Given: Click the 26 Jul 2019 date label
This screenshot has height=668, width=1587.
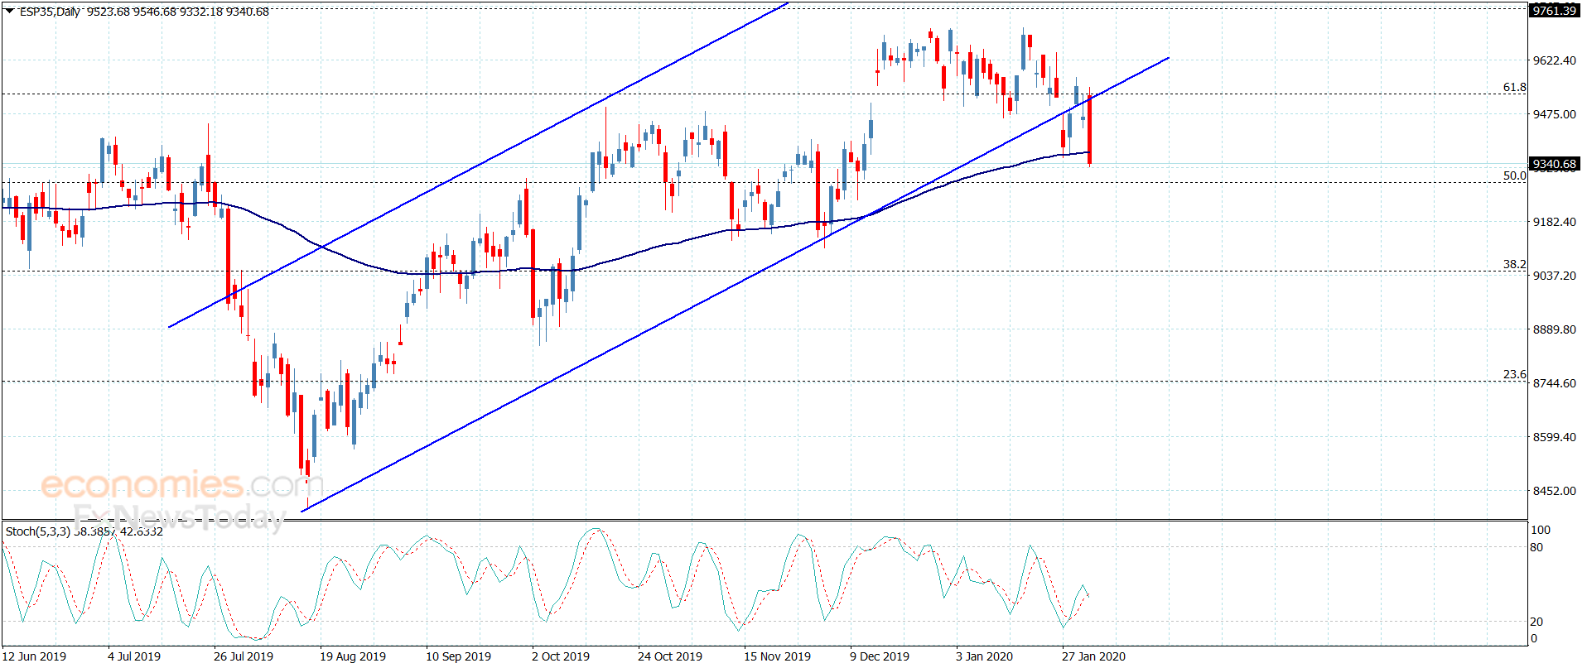Looking at the screenshot, I should 244,656.
